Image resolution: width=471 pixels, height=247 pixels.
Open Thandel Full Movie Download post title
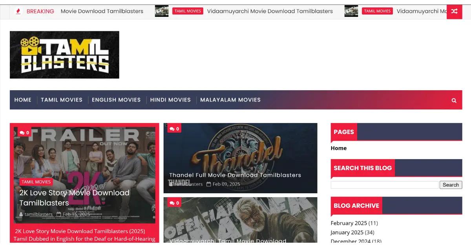tap(235, 175)
